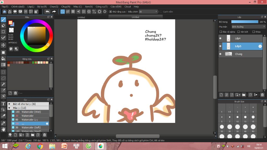Viewport: 267px width, 150px height.
Task: Toggle visibility of layer Lớp4
Action: pyautogui.click(x=220, y=39)
